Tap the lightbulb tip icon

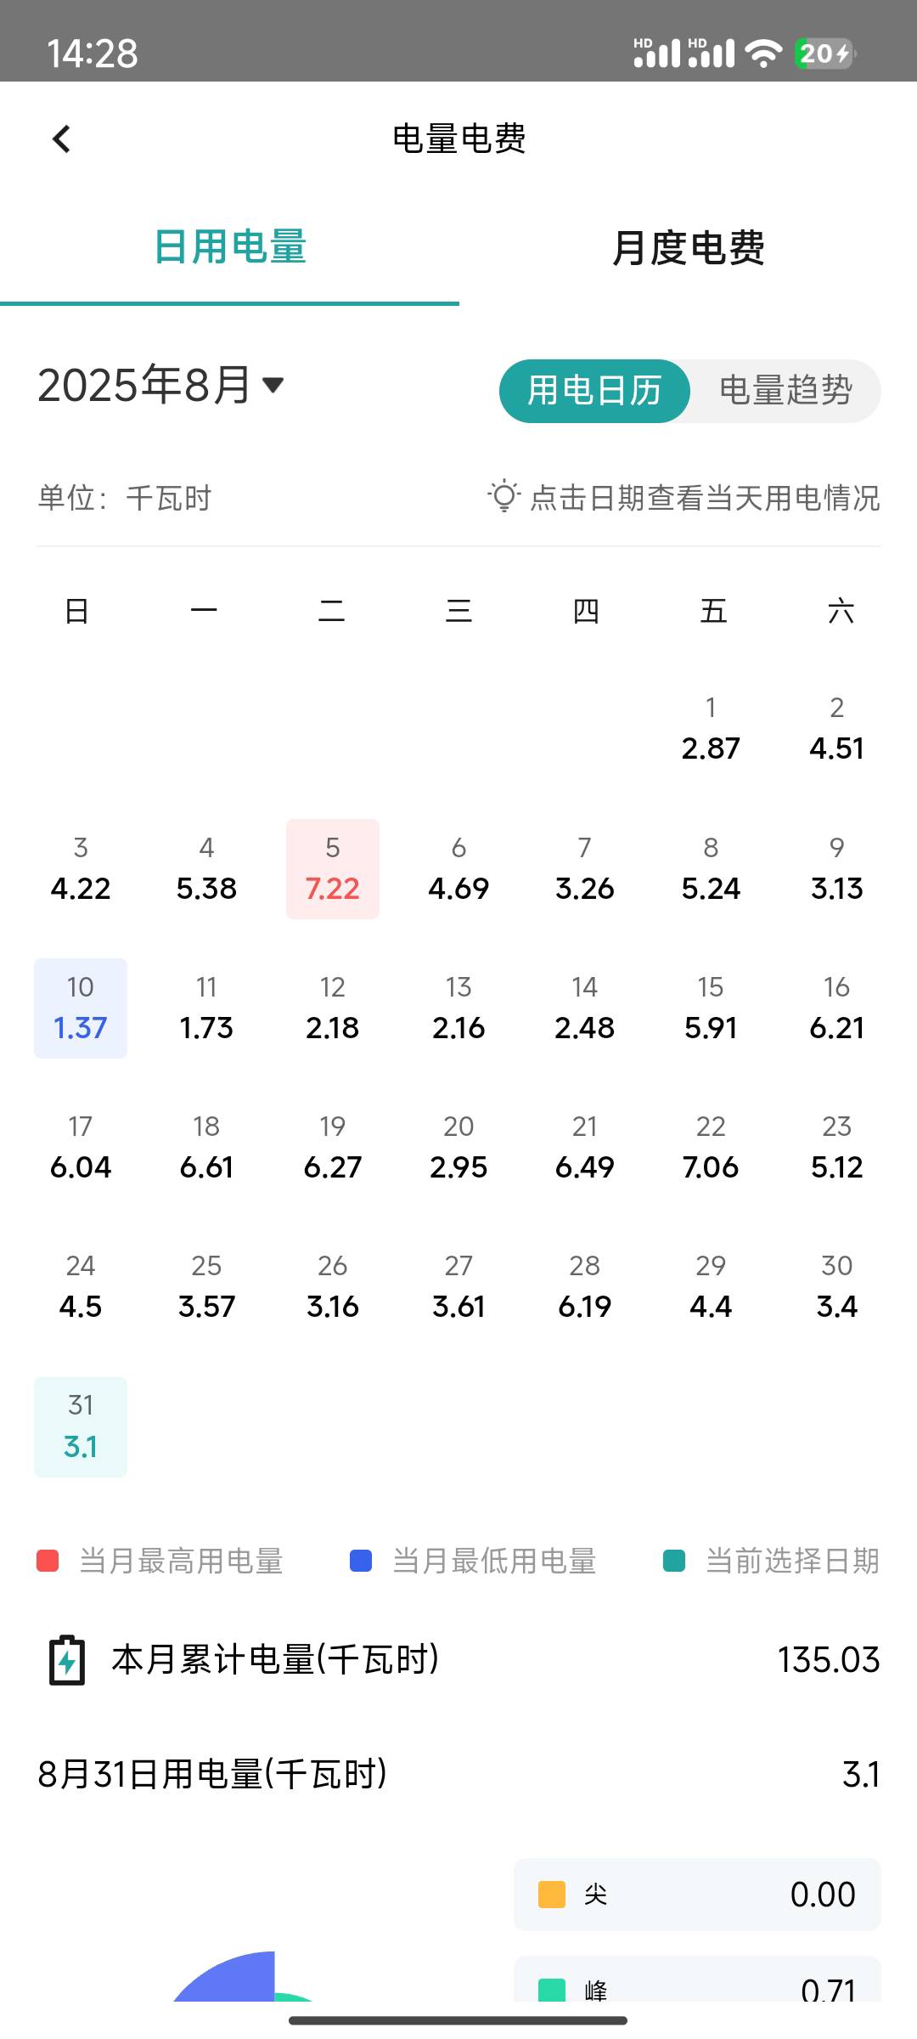point(504,496)
